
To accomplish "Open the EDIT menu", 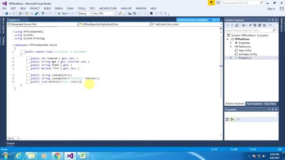I will tap(13, 8).
